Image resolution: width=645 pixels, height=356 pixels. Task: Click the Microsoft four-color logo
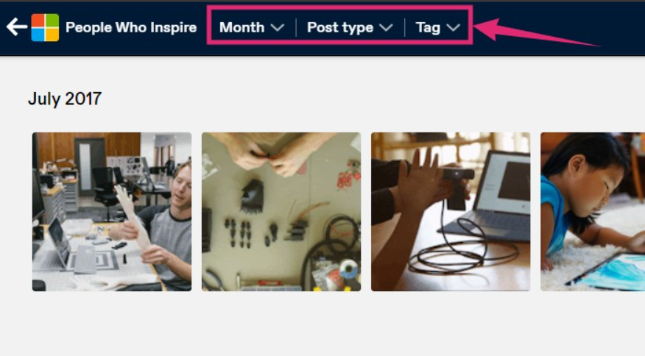click(x=45, y=27)
